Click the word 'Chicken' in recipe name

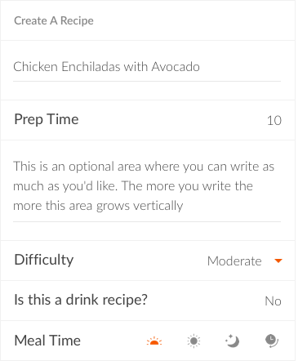tap(35, 67)
